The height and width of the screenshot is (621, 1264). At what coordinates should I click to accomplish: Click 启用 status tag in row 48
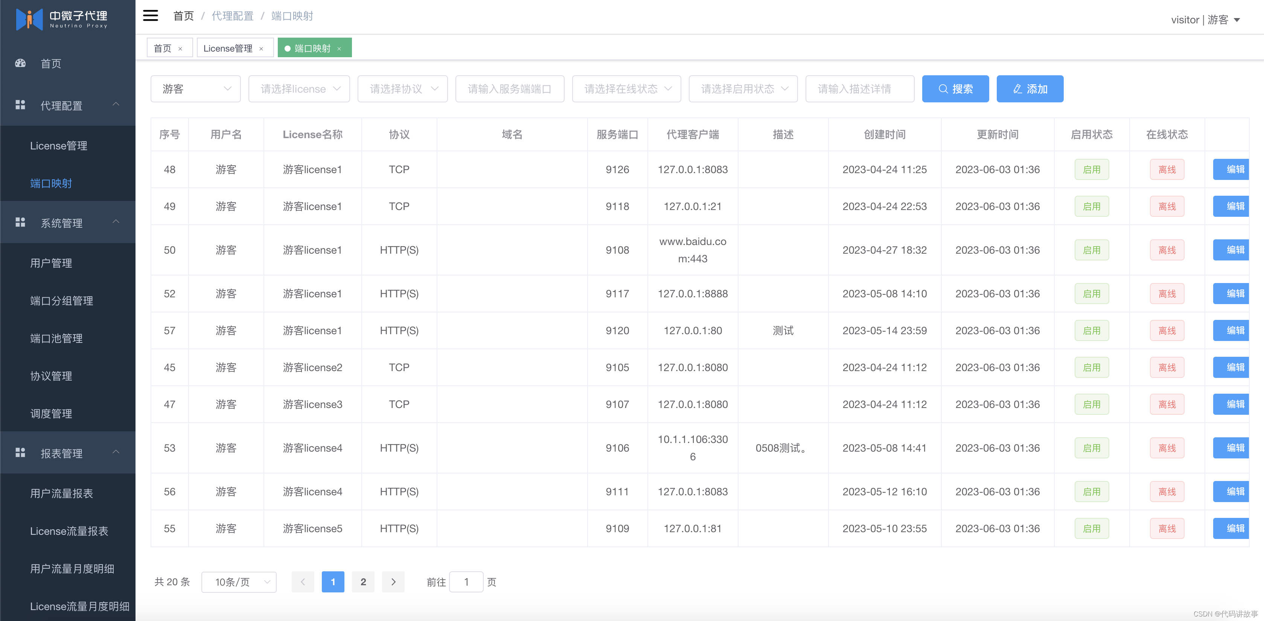(x=1091, y=169)
